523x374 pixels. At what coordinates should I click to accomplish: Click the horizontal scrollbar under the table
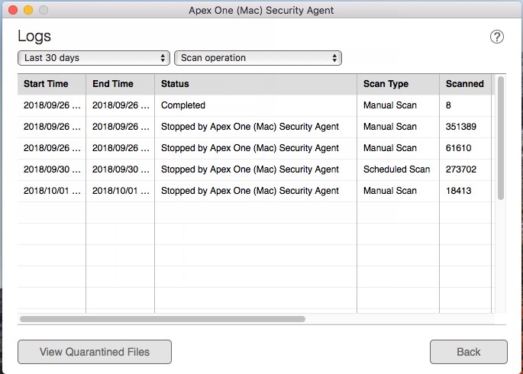click(x=163, y=319)
